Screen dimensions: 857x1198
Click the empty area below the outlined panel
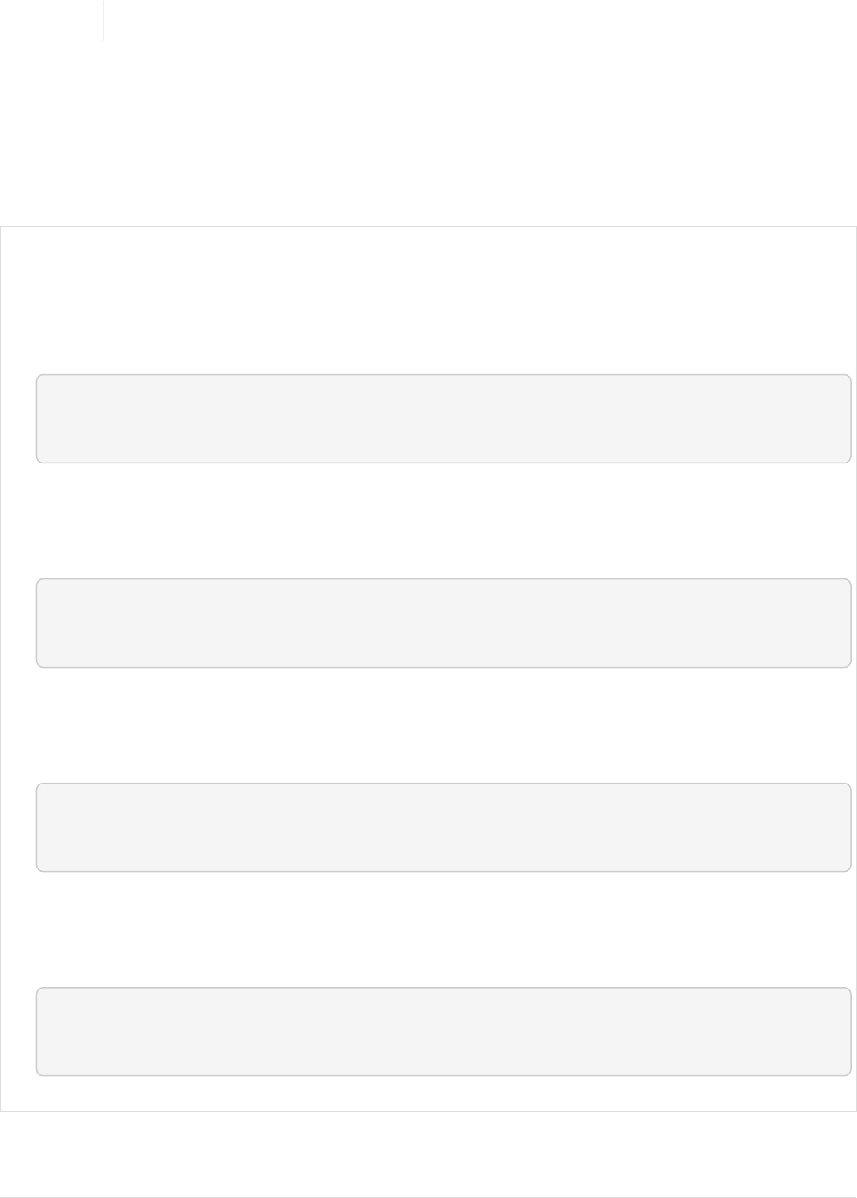[x=429, y=1154]
